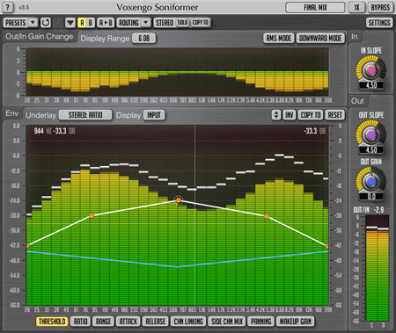Click the In Slope pink knob
This screenshot has height=333, width=396.
[x=370, y=70]
